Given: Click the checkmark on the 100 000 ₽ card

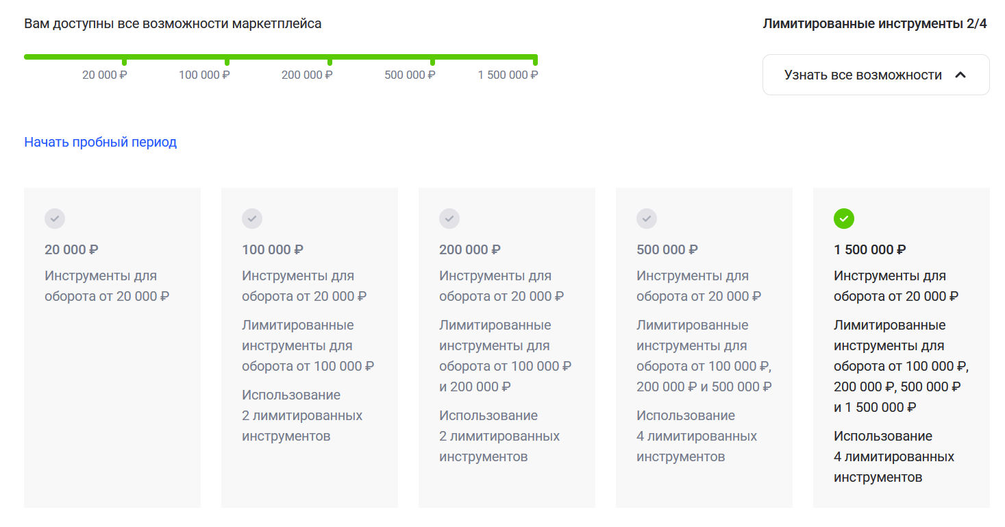Looking at the screenshot, I should 252,219.
